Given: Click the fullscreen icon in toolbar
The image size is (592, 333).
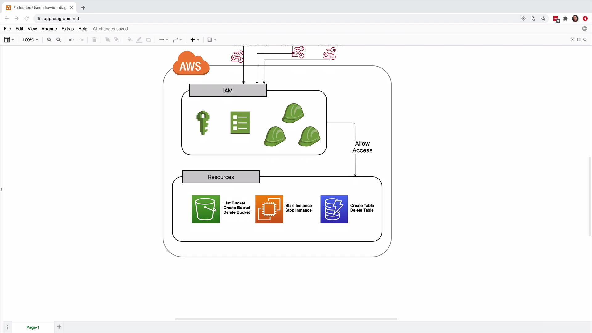Looking at the screenshot, I should pos(572,39).
